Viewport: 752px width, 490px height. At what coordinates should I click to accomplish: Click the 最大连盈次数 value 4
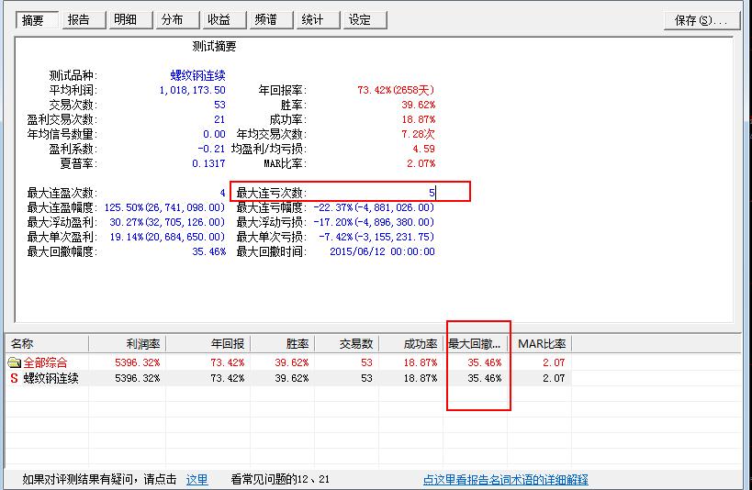tap(222, 194)
